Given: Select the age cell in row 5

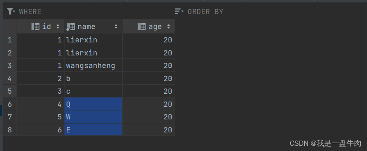Looking at the screenshot, I should tap(148, 91).
